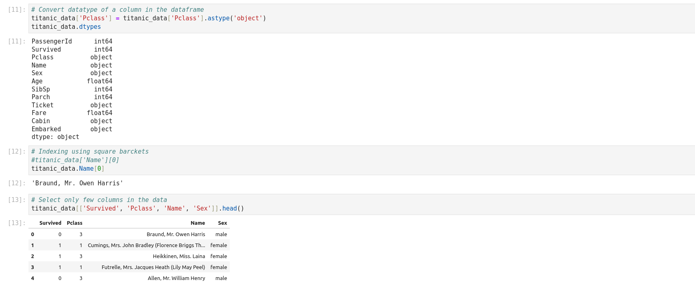Place cursor on titanic_data.Name[0] line
695x291 pixels.
(68, 169)
